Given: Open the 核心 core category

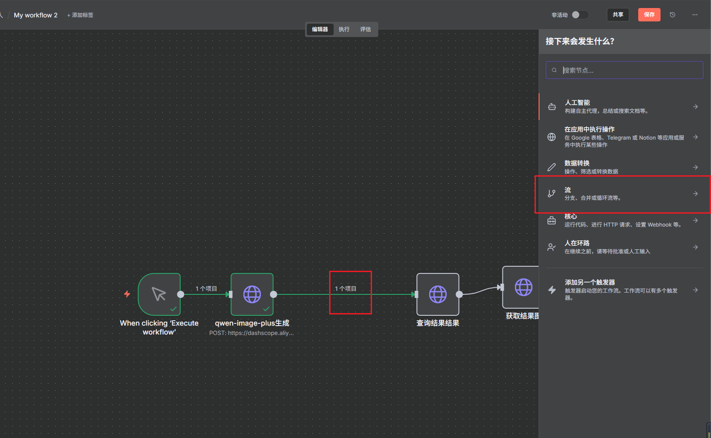Looking at the screenshot, I should [624, 220].
